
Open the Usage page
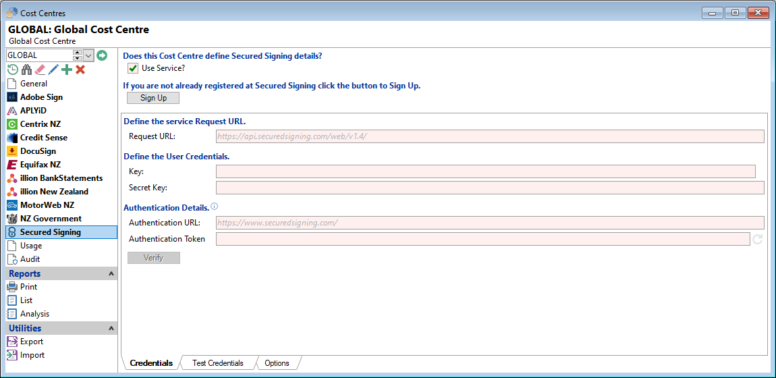click(x=61, y=246)
